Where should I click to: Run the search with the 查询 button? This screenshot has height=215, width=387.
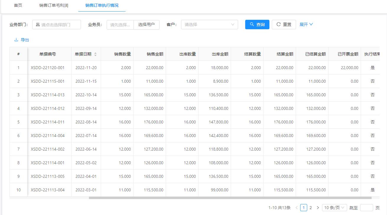[257, 25]
